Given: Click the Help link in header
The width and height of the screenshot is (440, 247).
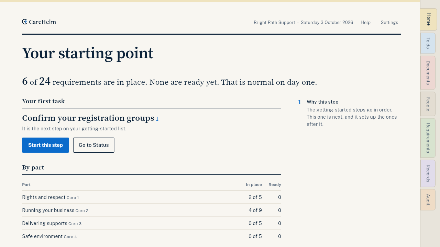Looking at the screenshot, I should coord(365,23).
